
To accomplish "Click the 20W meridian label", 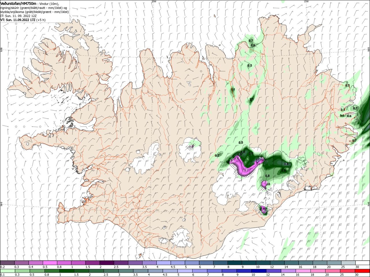I will pos(154,1).
